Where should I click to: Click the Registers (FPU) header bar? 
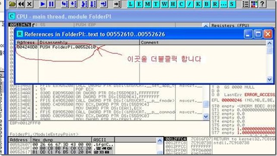tap(242, 25)
